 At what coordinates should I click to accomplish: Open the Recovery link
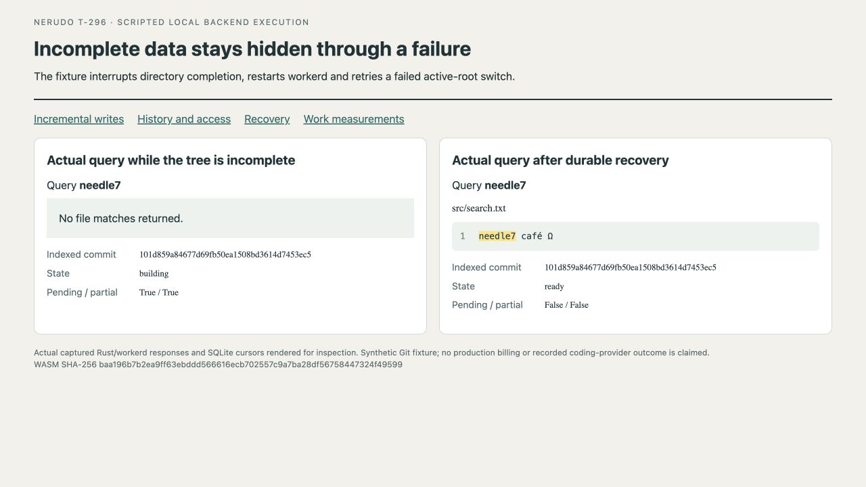[x=267, y=119]
